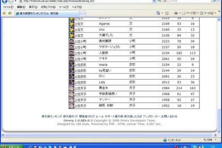The image size is (222, 148).
Task: Click the avatar icon in the のに row
Action: coord(72,77)
